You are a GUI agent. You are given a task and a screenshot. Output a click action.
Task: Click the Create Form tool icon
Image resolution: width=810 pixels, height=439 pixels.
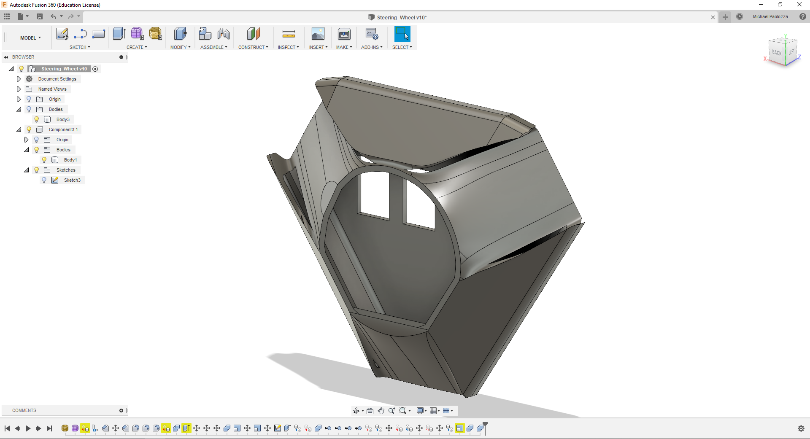138,34
